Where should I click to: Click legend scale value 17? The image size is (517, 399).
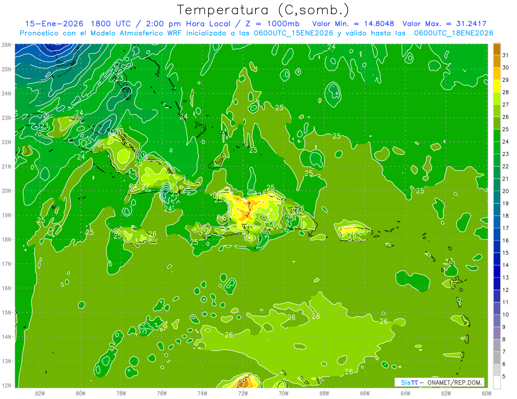(506, 228)
